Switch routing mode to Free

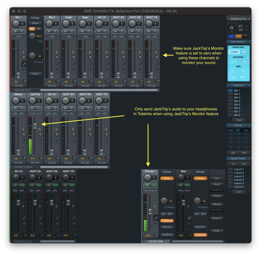[x=244, y=52]
